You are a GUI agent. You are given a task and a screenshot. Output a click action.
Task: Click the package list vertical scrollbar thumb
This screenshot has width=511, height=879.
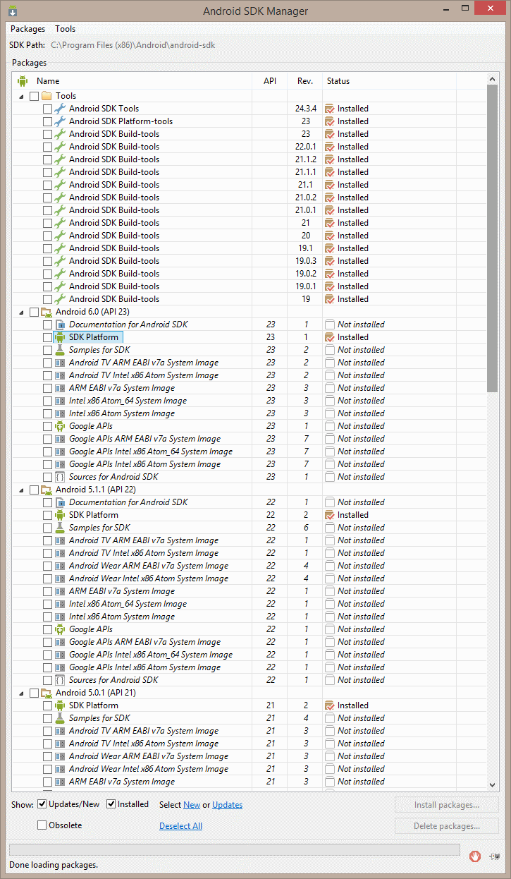493,238
